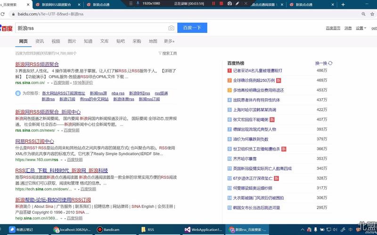Pause recording in the Bandicam bar

coord(213,4)
